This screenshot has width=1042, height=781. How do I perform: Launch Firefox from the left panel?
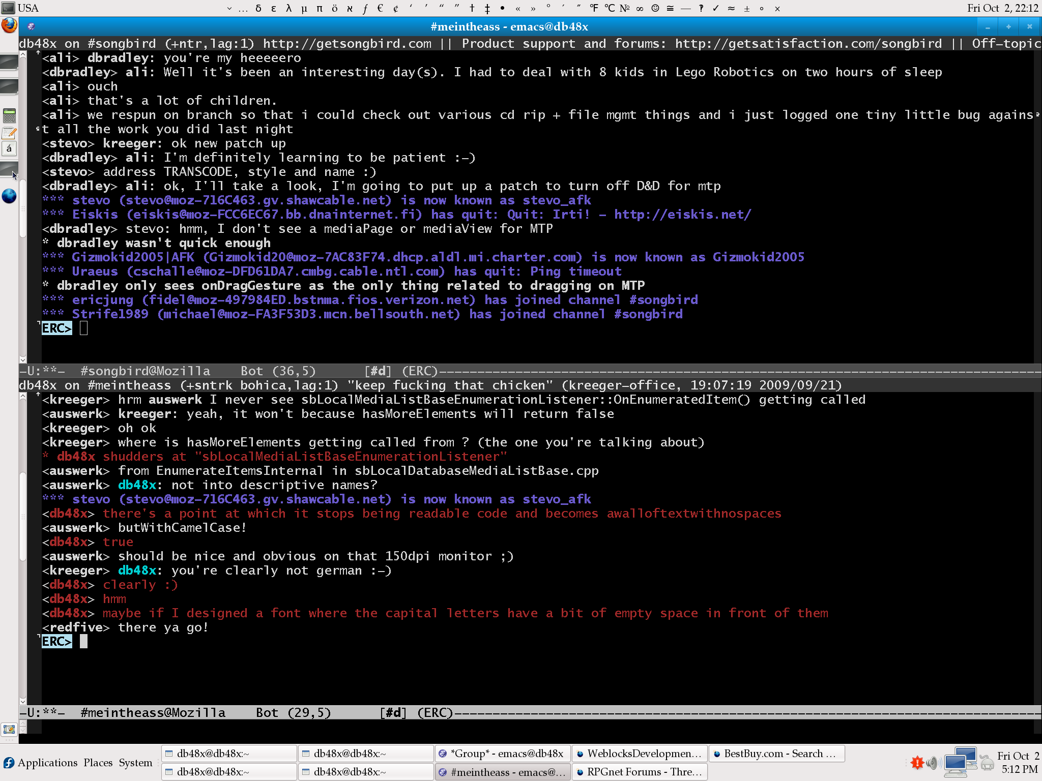(x=9, y=25)
